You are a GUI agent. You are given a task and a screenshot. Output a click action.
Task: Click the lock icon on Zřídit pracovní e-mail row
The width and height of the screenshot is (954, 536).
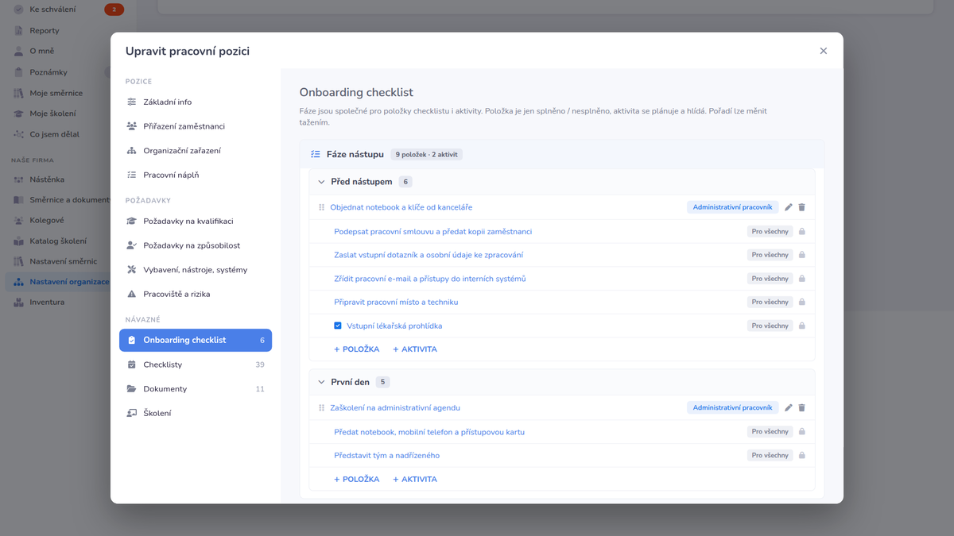pos(801,279)
